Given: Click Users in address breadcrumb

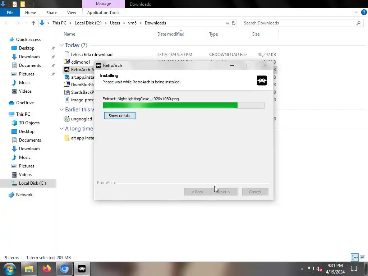Looking at the screenshot, I should (115, 23).
